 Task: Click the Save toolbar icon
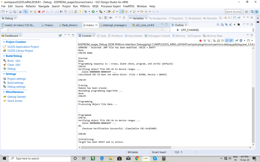[10, 12]
